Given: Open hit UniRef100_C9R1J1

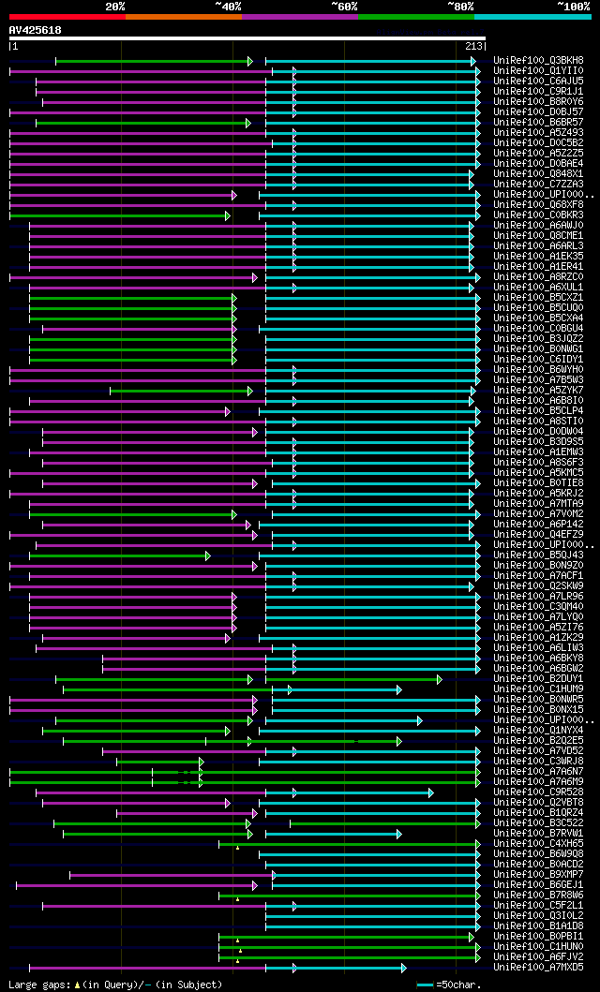Looking at the screenshot, I should pos(539,92).
